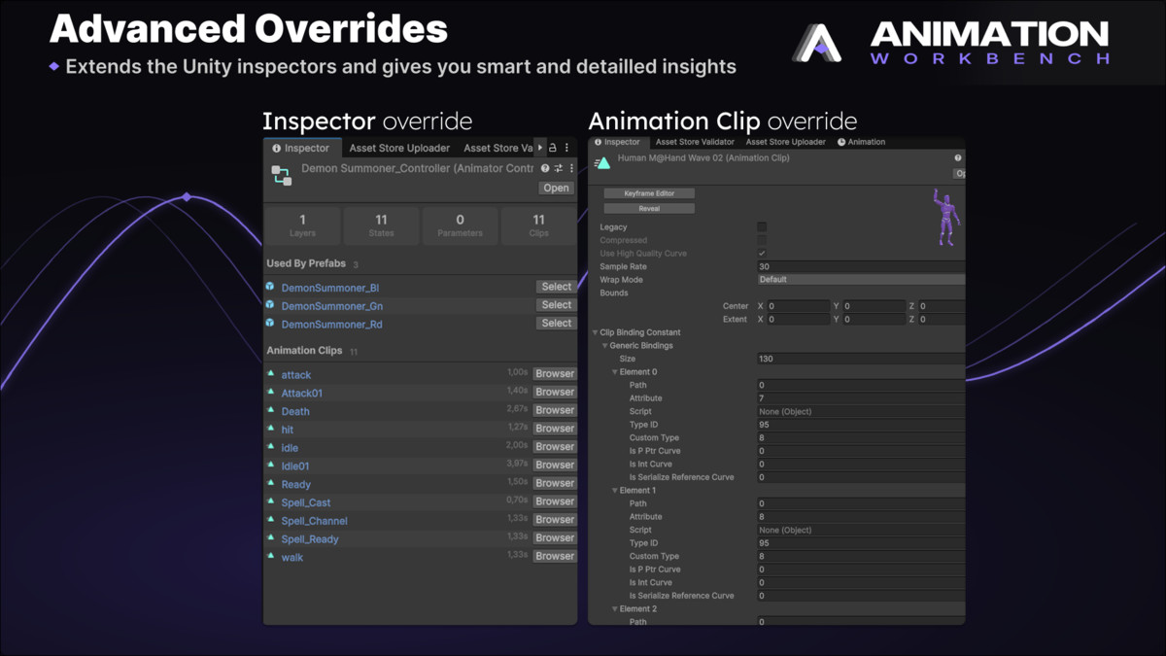The height and width of the screenshot is (656, 1166).
Task: Click Select button for DemonSummoner_Gn
Action: point(556,305)
